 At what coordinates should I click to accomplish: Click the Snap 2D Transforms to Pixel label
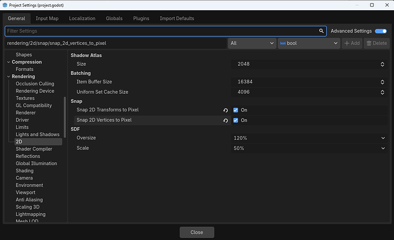107,110
